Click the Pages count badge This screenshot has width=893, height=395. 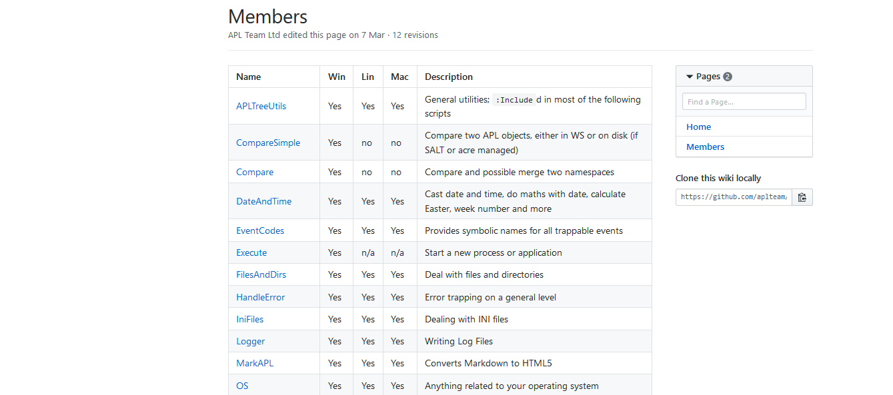point(728,77)
